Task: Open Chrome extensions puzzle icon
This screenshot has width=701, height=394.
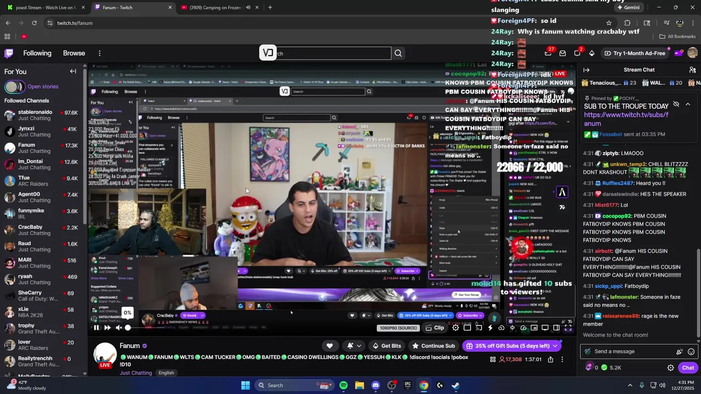Action: (x=628, y=23)
